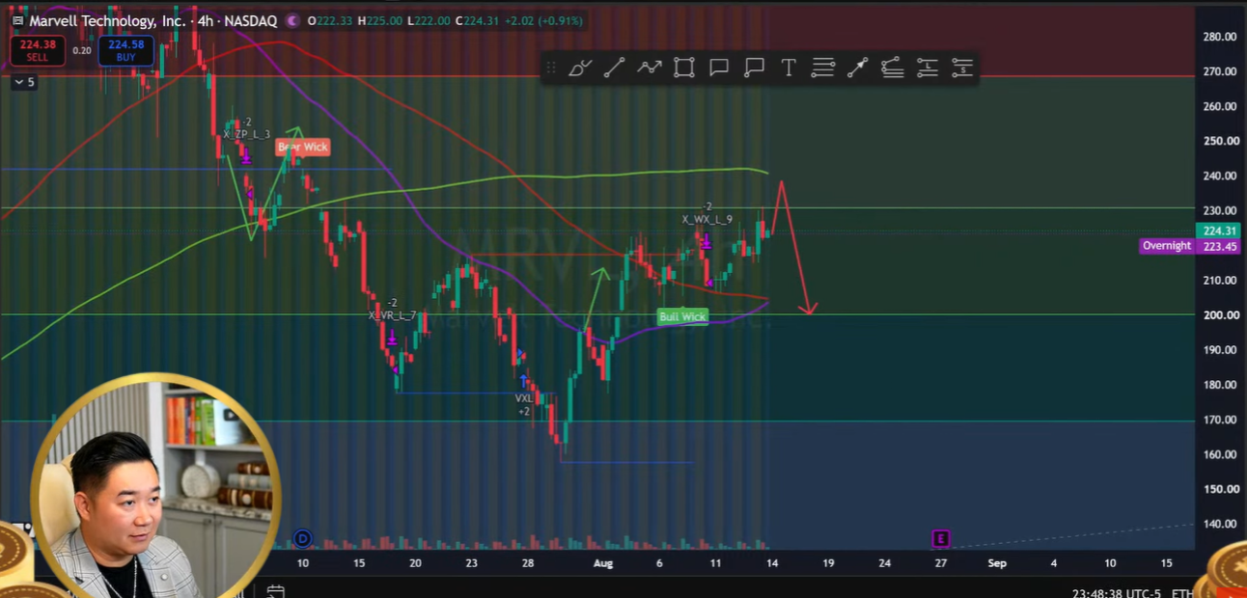Grab the floating toolbar drag handle
1247x598 pixels.
pos(551,68)
